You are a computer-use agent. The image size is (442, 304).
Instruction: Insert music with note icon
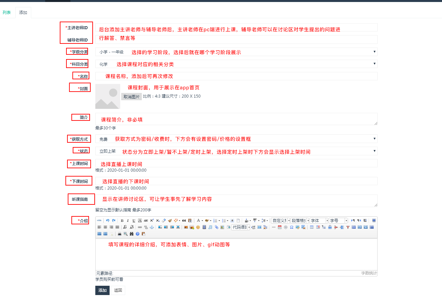[210, 227]
